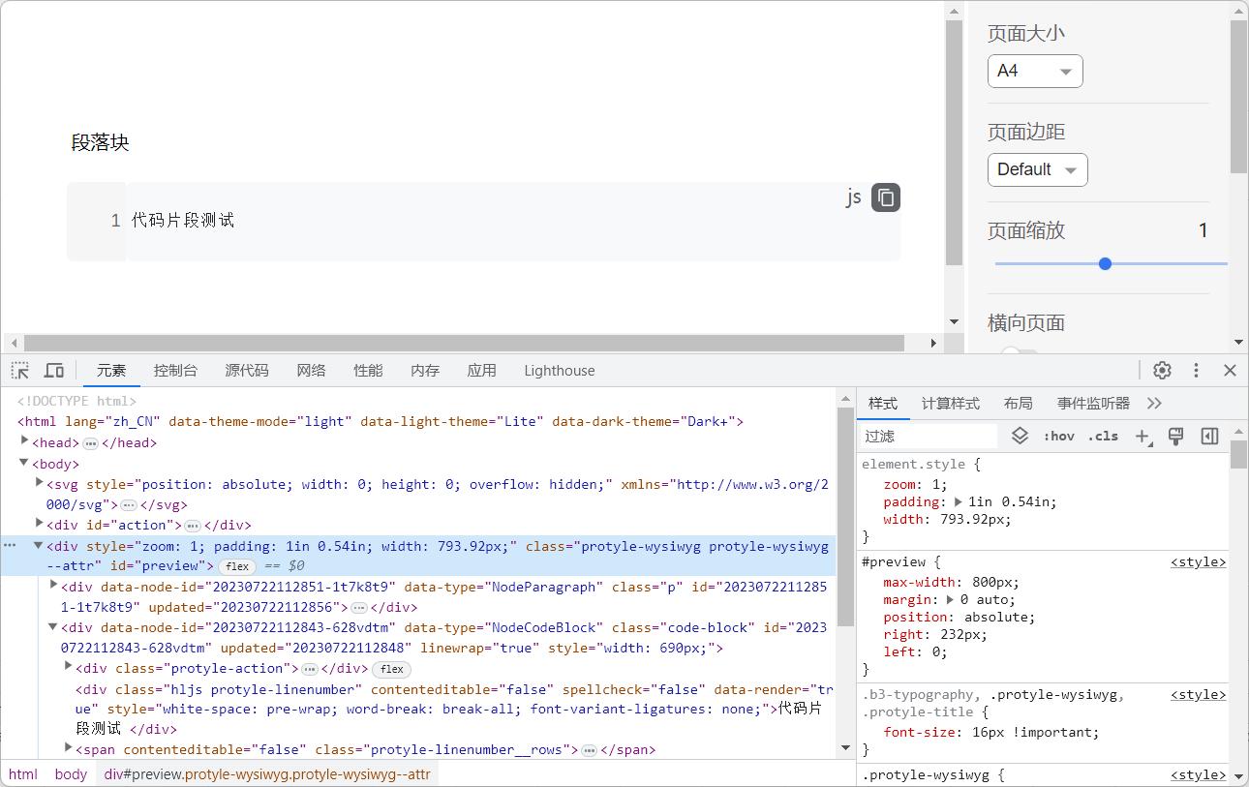Toggle the 横向页面 landscape switch
The height and width of the screenshot is (787, 1249).
pyautogui.click(x=1019, y=354)
